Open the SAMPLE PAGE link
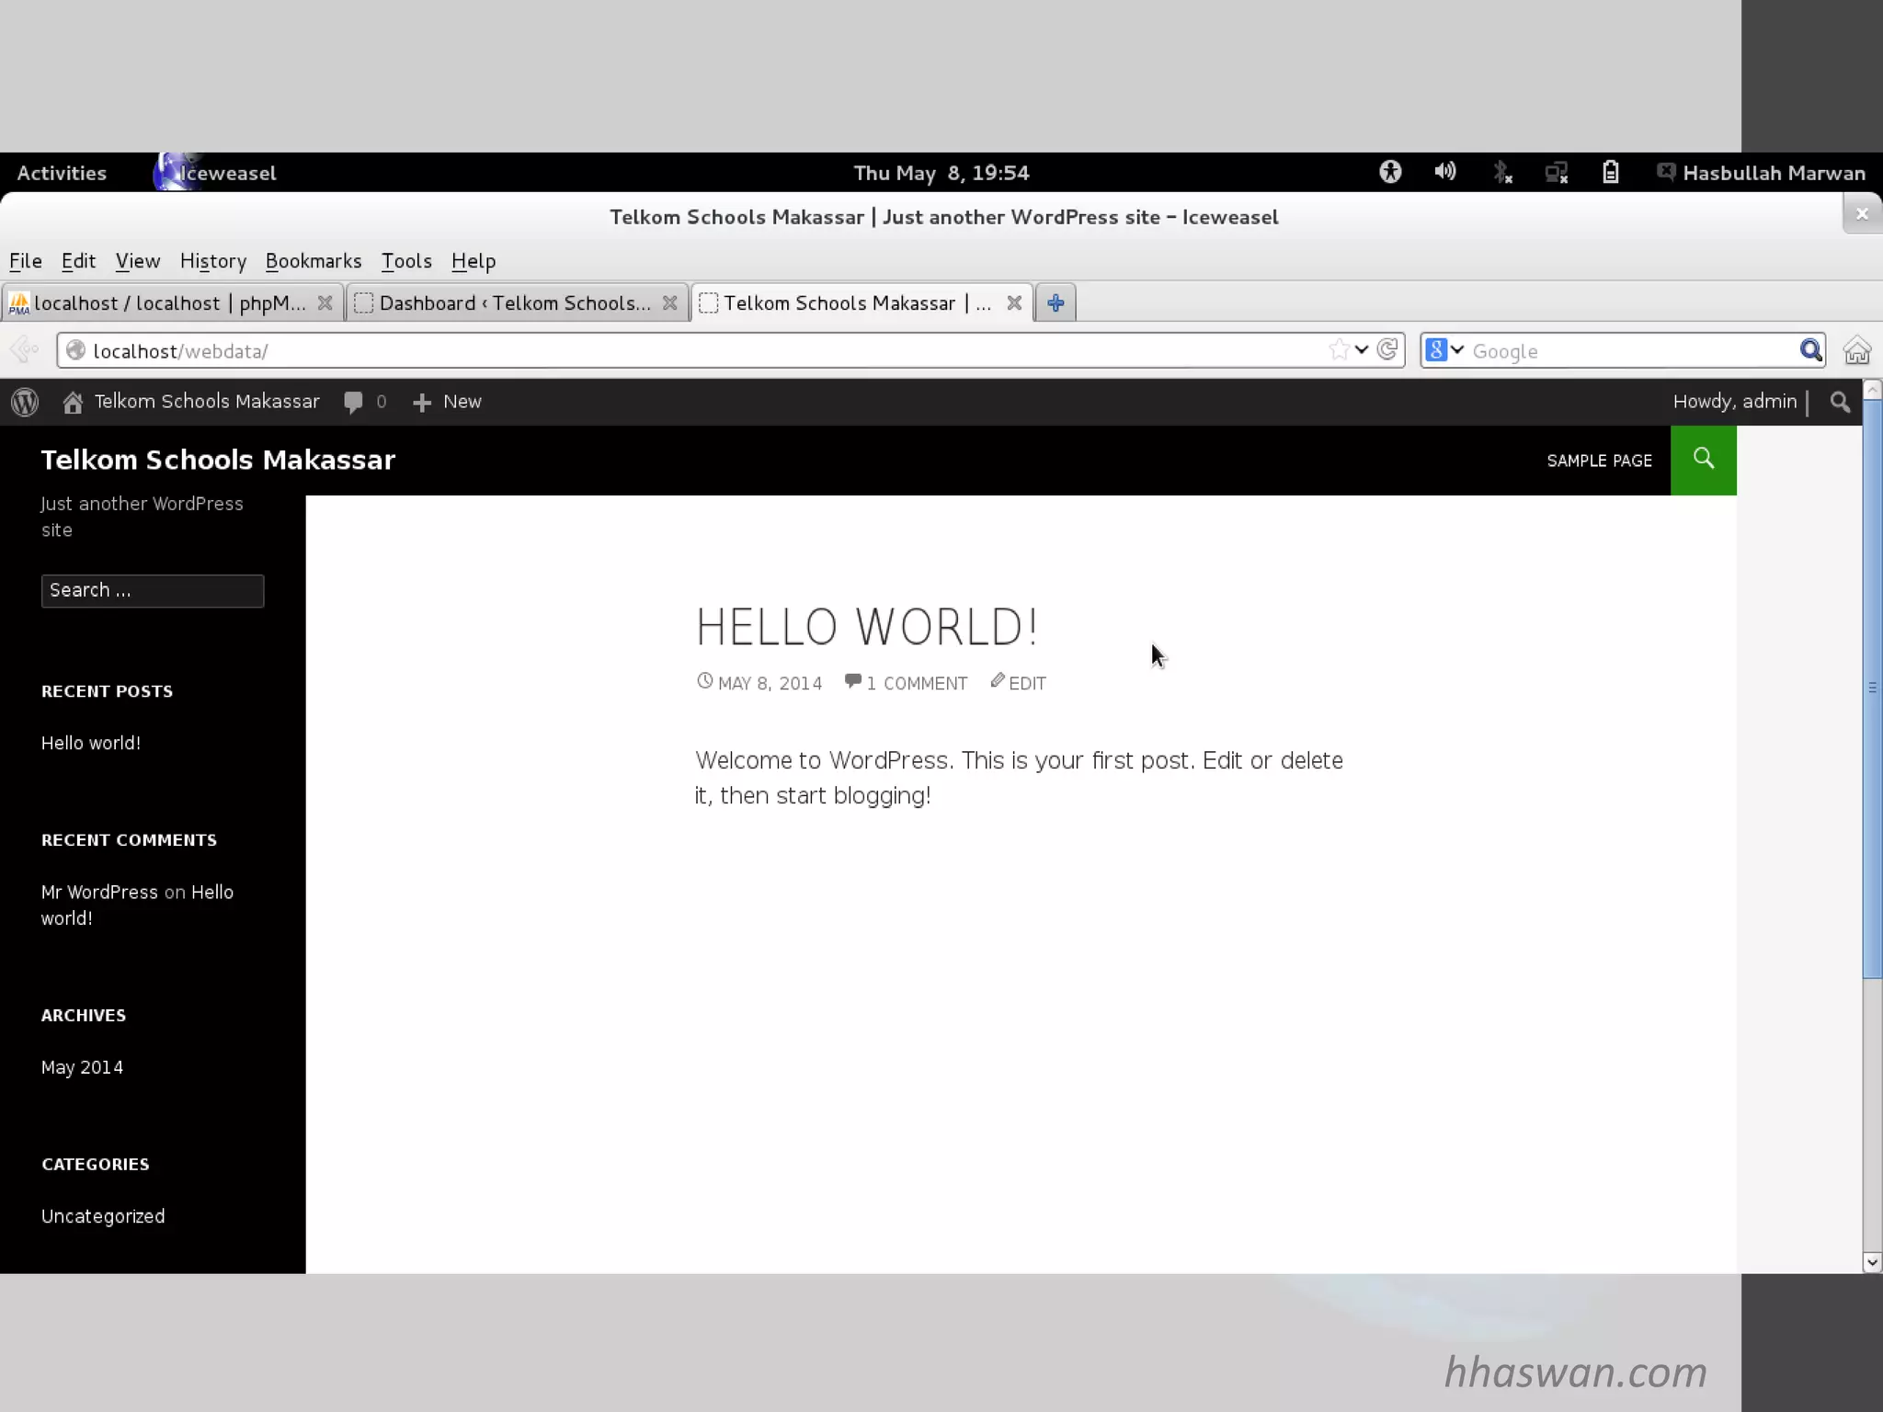The height and width of the screenshot is (1412, 1883). pyautogui.click(x=1599, y=461)
